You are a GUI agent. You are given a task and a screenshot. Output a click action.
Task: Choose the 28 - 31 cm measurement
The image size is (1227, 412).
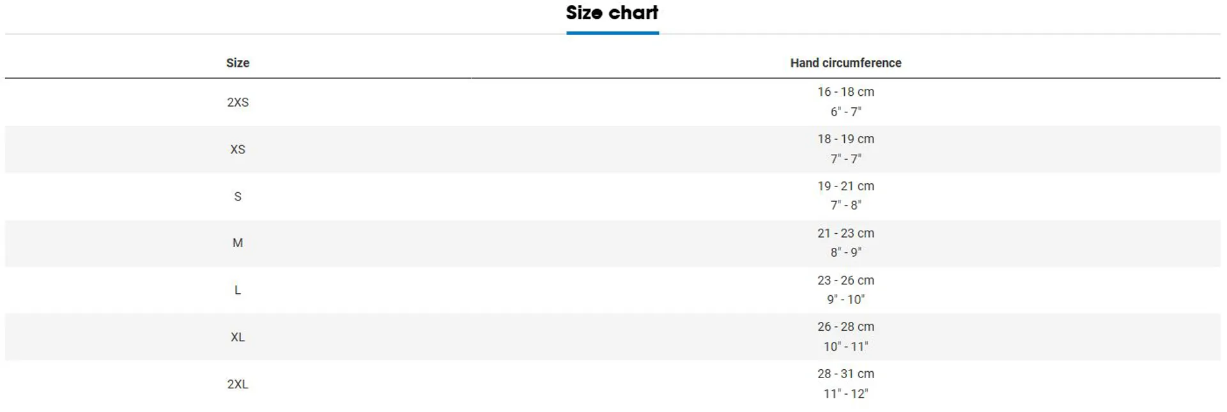click(x=845, y=374)
